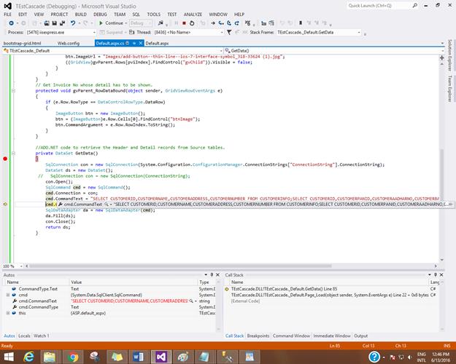Switch to the Locals tab
Screen dimensions: 456x364
pos(24,336)
